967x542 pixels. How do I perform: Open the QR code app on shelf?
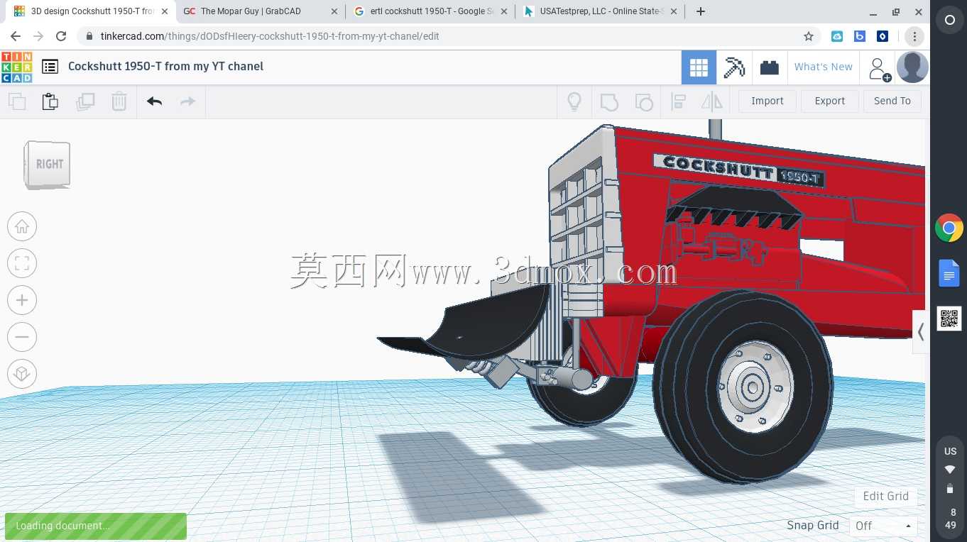[x=949, y=319]
